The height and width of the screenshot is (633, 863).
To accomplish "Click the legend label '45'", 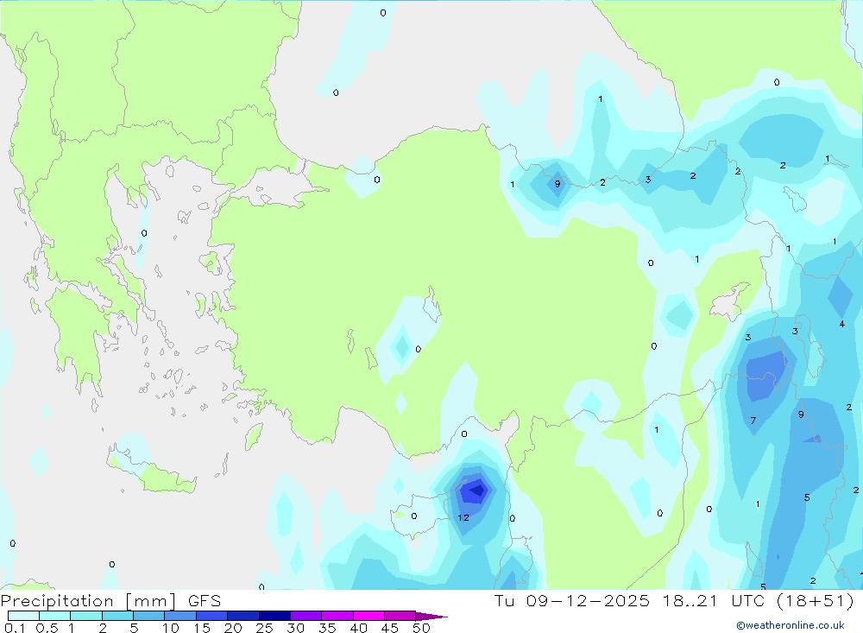I will point(390,628).
